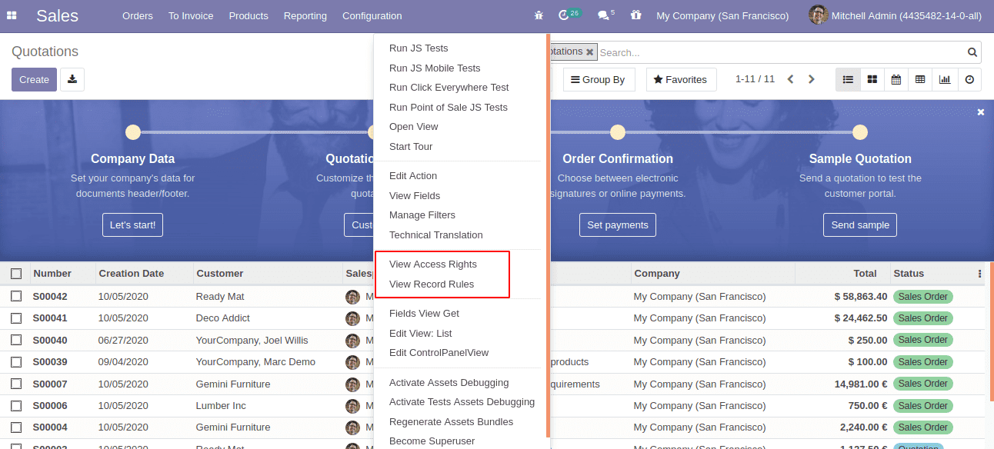Click Sample Quotation step circle
Viewport: 994px width, 449px height.
(860, 132)
